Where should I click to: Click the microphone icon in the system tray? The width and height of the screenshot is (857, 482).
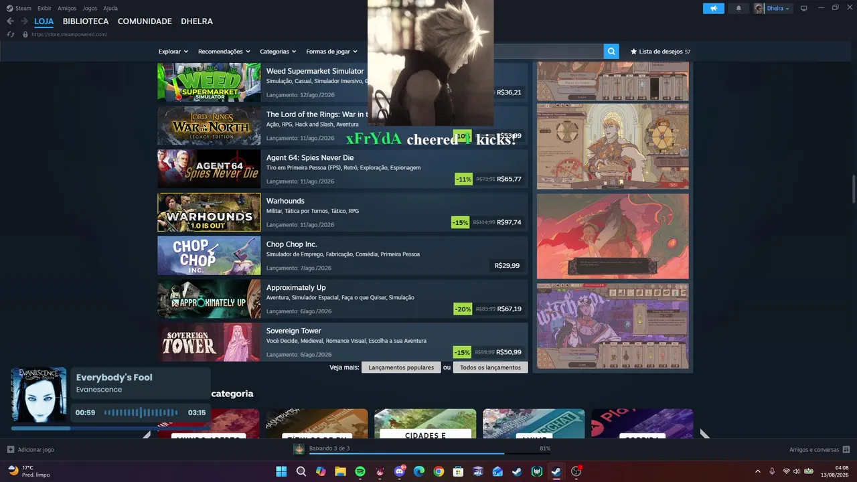click(772, 471)
